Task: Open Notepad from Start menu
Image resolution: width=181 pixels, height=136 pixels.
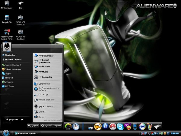Action: point(7,78)
